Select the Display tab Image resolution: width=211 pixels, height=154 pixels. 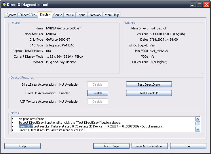point(45,14)
